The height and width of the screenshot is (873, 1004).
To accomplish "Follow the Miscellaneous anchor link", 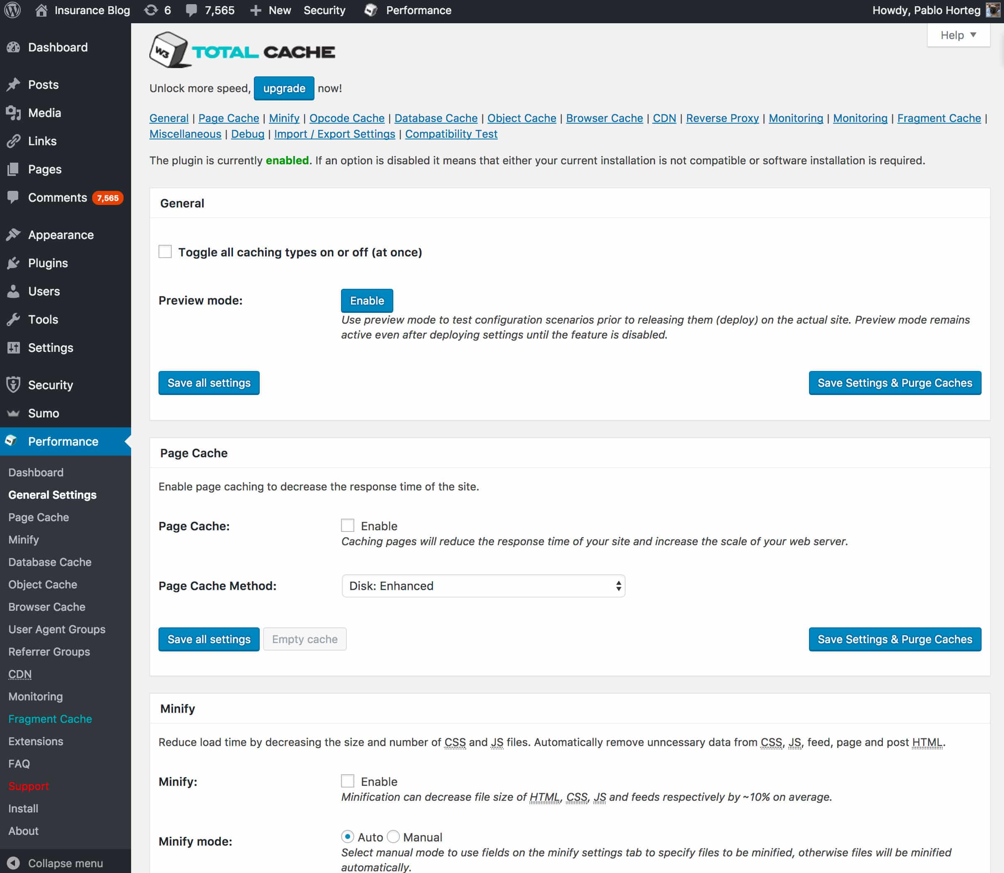I will (185, 134).
